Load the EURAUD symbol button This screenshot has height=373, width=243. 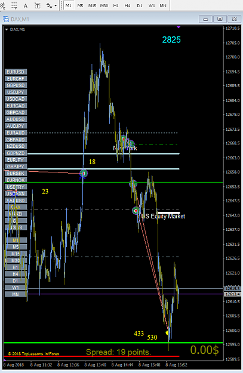point(16,132)
